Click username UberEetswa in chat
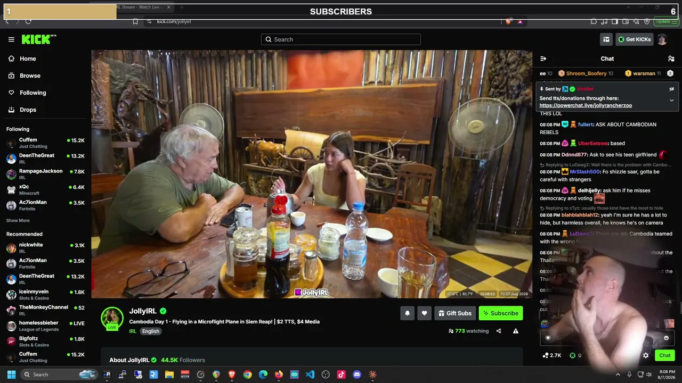 point(593,143)
